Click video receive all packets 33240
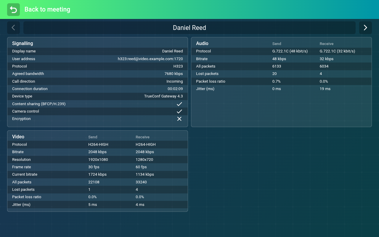Viewport: 379px width, 237px height. click(141, 182)
